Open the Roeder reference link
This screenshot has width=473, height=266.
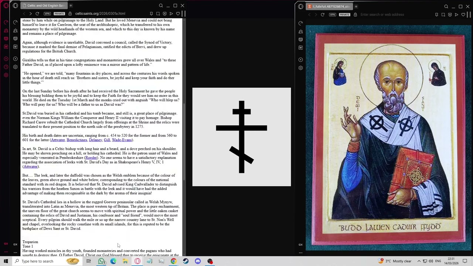(x=91, y=158)
